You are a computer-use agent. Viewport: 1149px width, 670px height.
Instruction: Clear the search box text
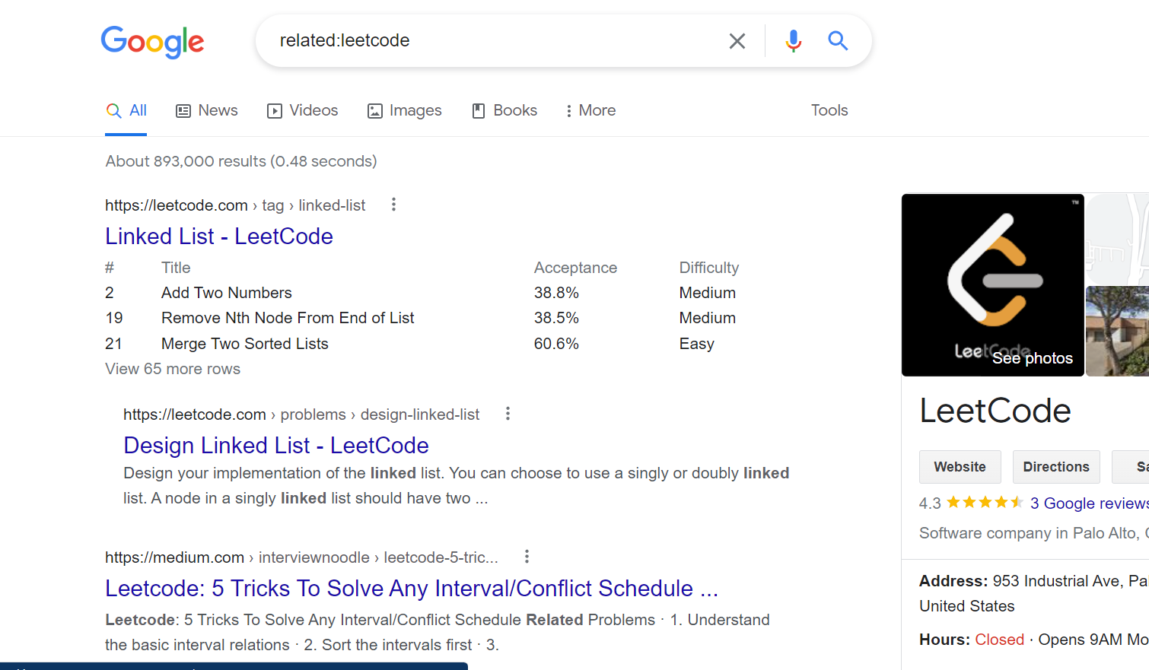pyautogui.click(x=737, y=41)
